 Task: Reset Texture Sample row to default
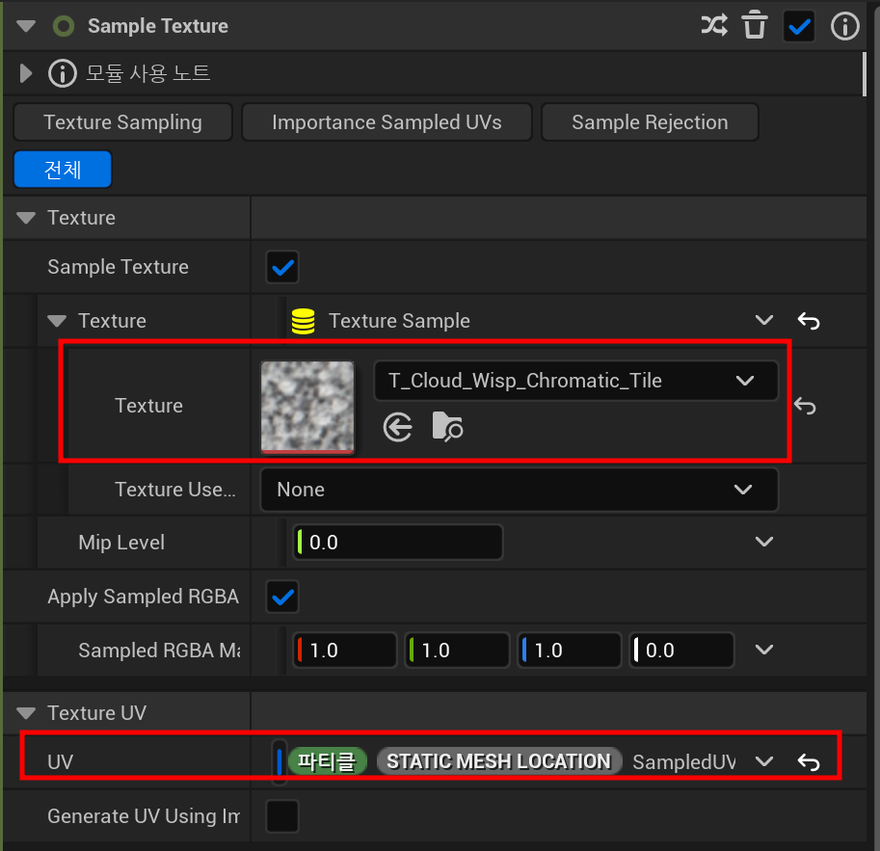point(808,321)
